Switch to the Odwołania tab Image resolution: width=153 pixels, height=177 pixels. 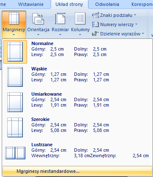[107, 4]
